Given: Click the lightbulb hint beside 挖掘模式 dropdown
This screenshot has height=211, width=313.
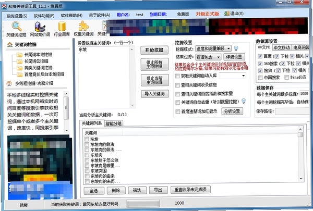Looking at the screenshot, I should point(236,48).
